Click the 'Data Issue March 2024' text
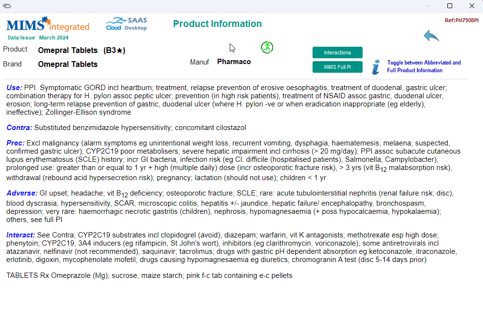Screen dimensions: 483x314 [x=38, y=38]
